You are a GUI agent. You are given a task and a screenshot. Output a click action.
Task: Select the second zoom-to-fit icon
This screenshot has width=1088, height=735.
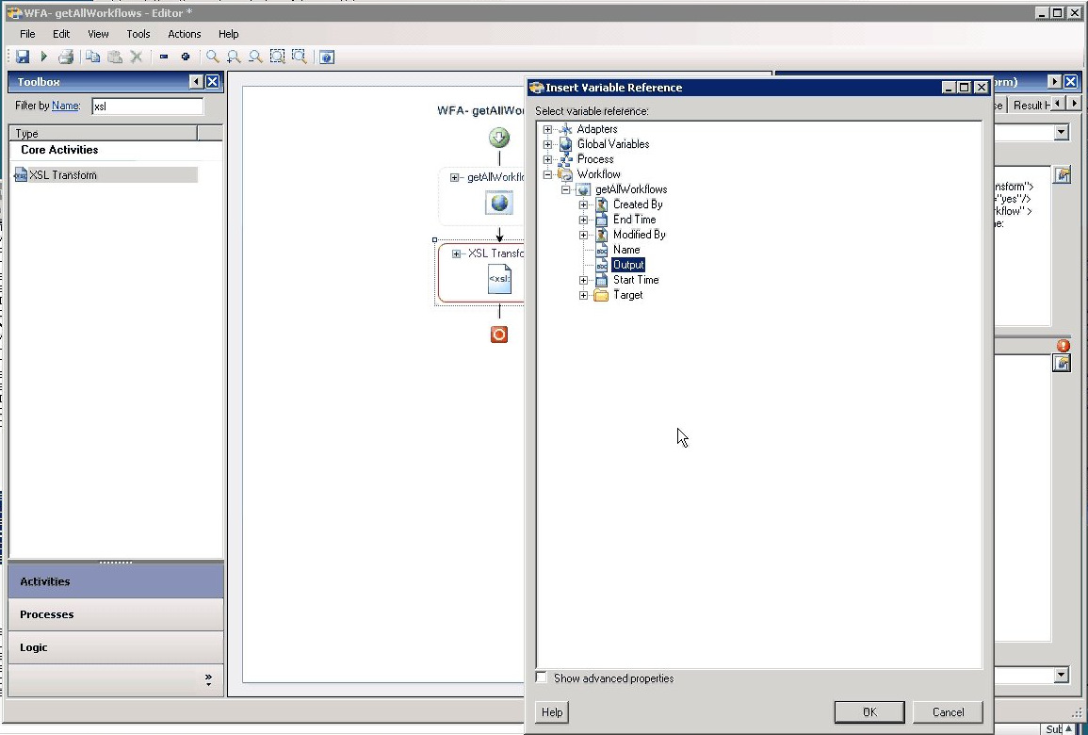point(299,57)
